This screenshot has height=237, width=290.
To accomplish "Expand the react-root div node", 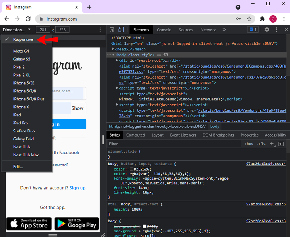I will [x=117, y=60].
